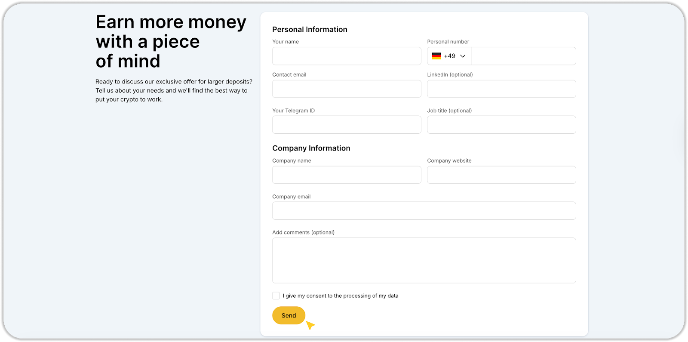
Task: Click the German flag icon
Action: tap(436, 56)
